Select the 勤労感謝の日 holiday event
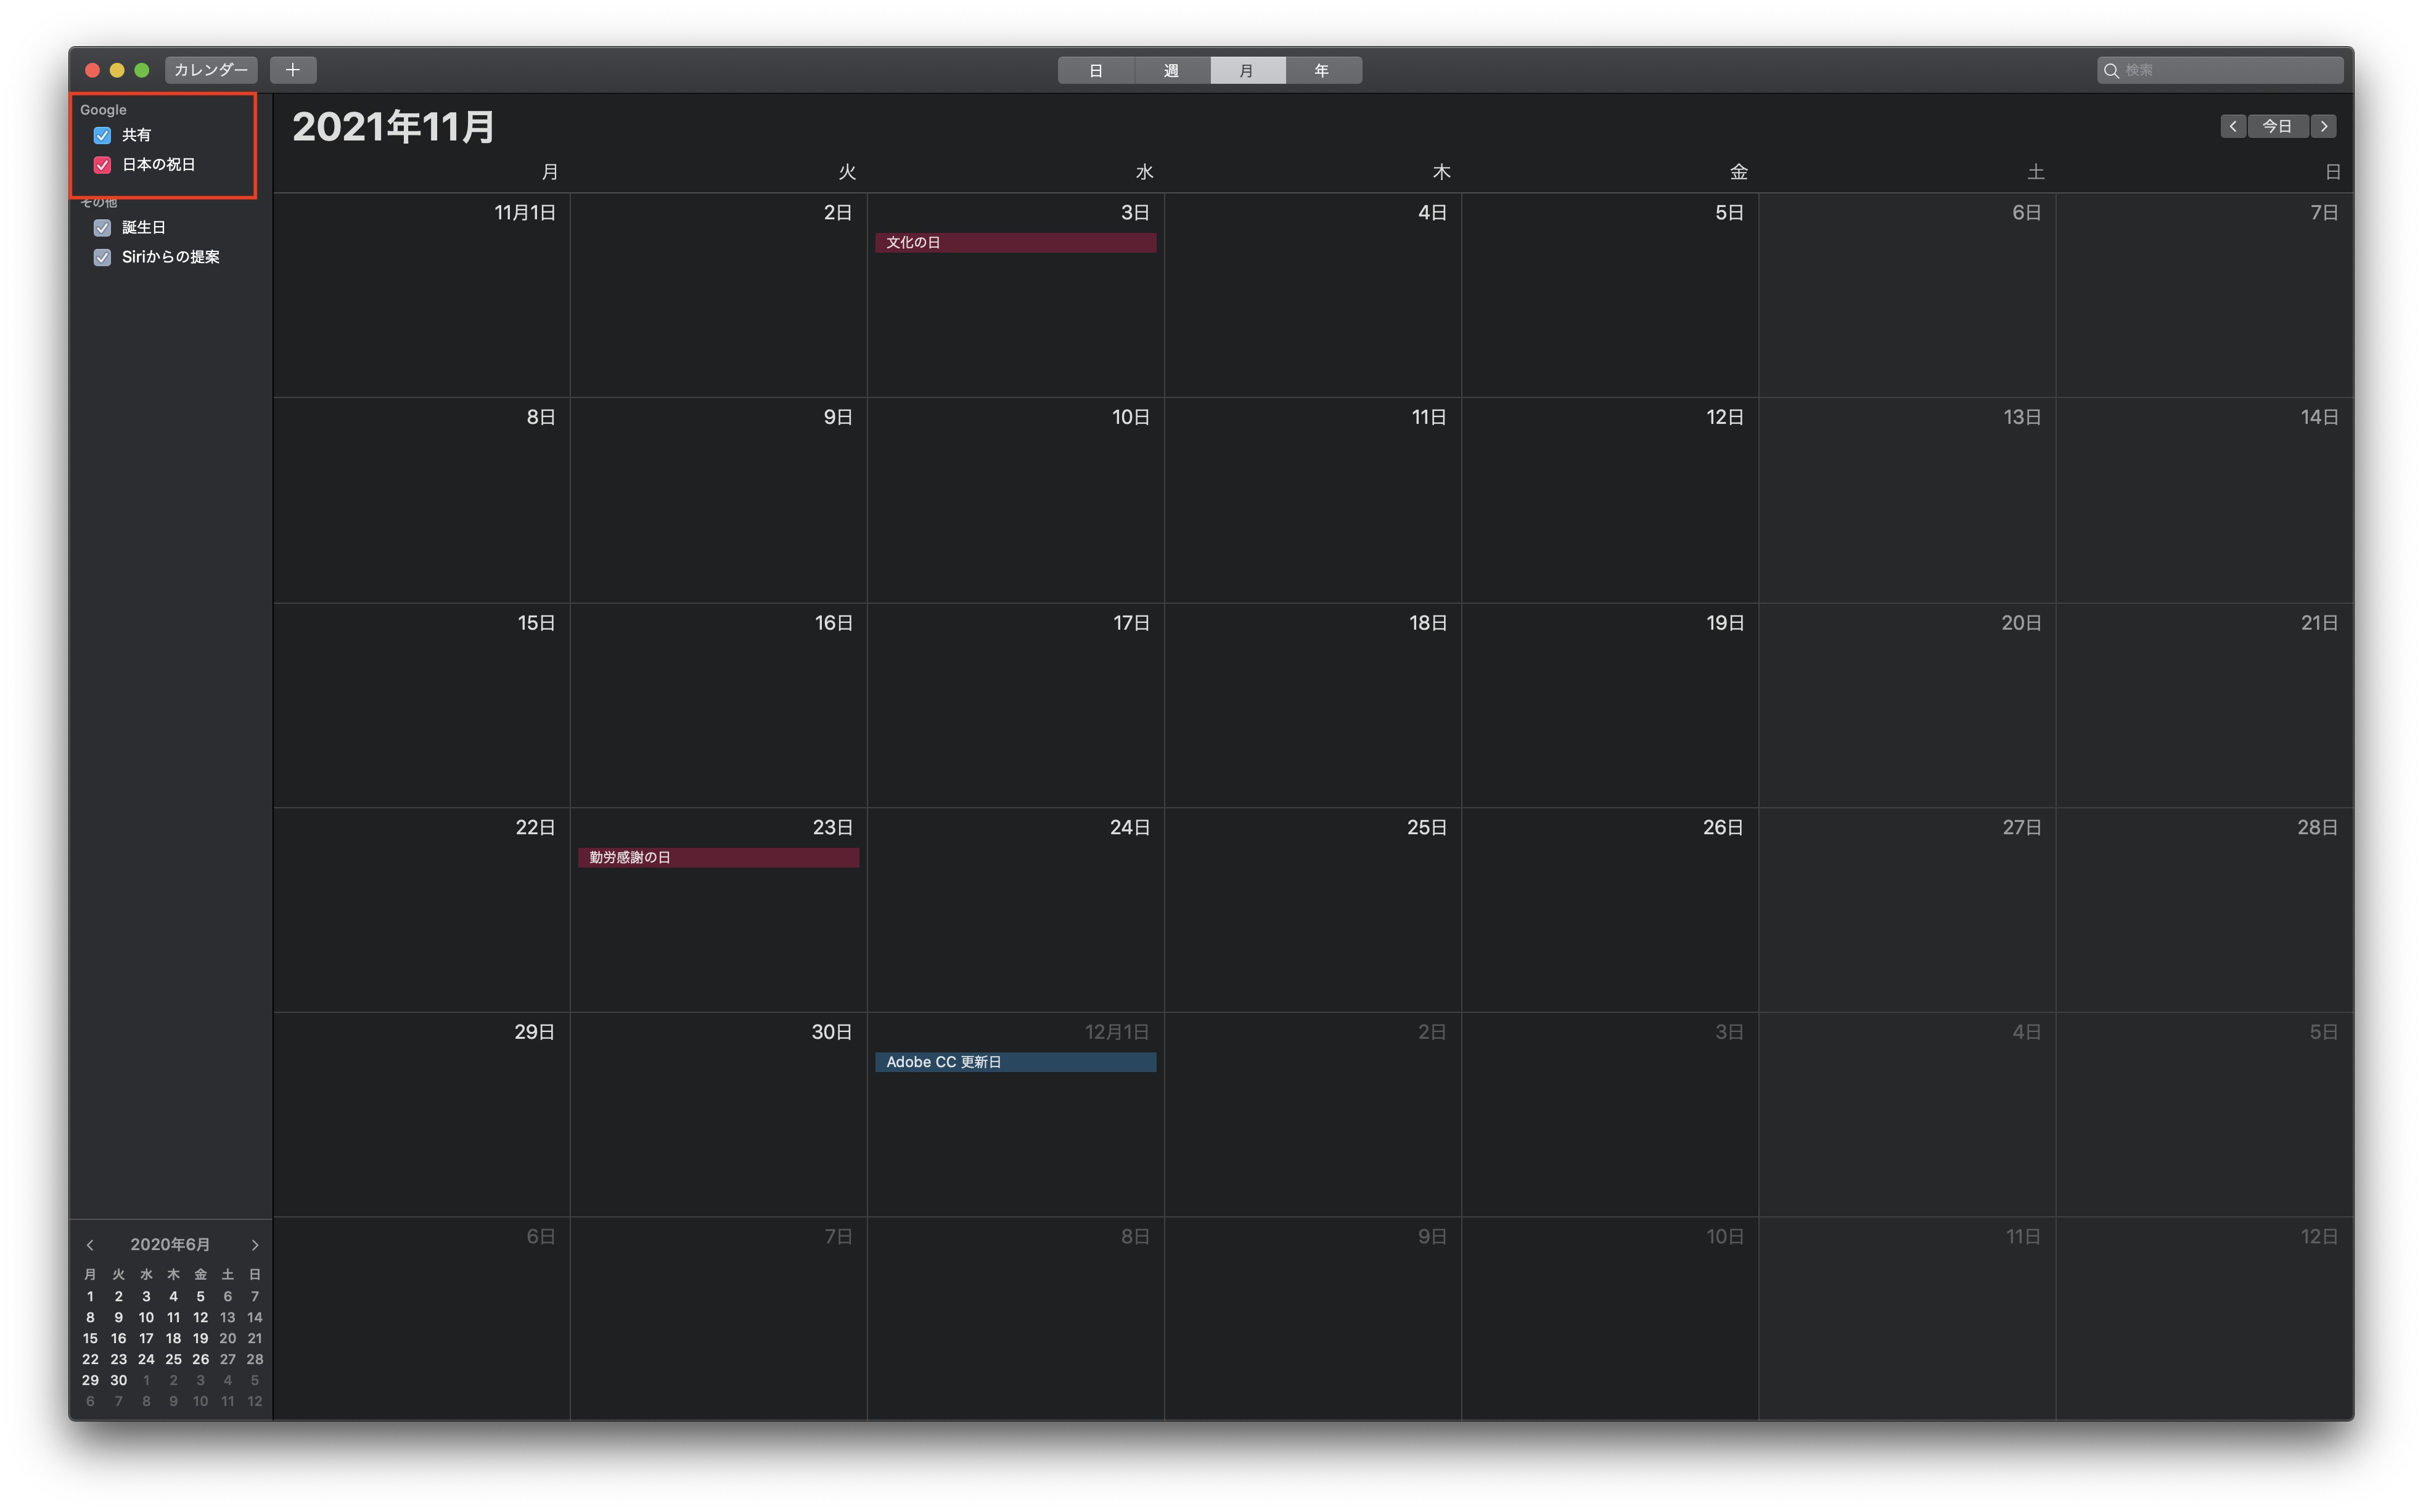 (717, 858)
